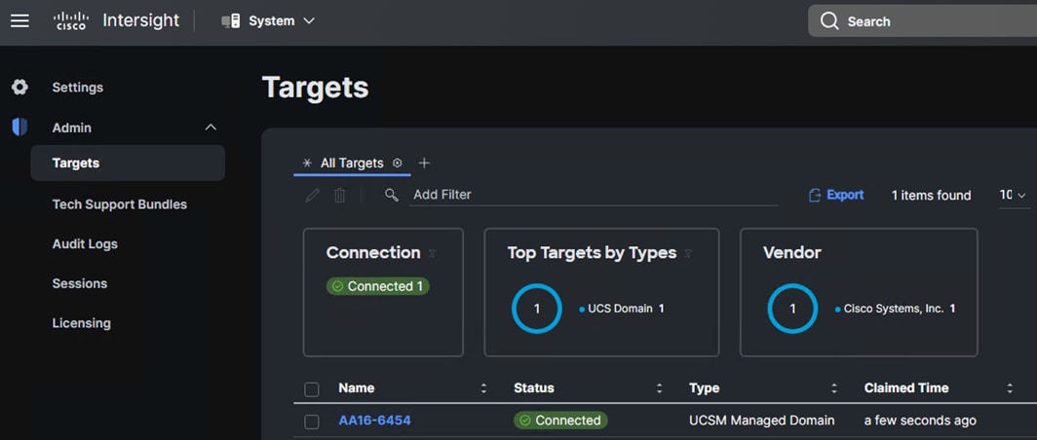Click the All Targets tab settings icon
The height and width of the screenshot is (440, 1037).
coord(397,163)
